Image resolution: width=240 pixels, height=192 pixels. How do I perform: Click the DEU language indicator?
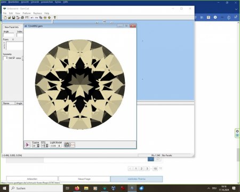pos(214,188)
